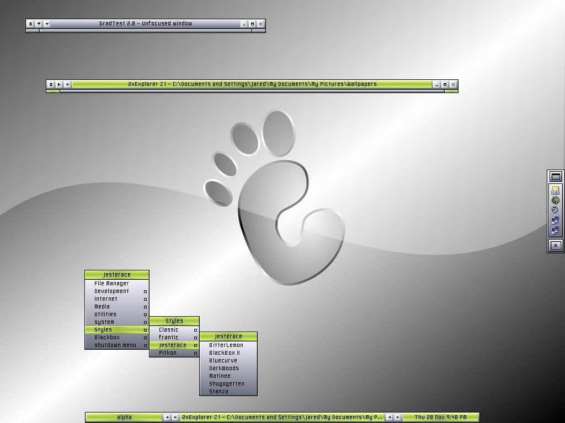Open GradTest titlebar dropdown arrow

(47, 24)
